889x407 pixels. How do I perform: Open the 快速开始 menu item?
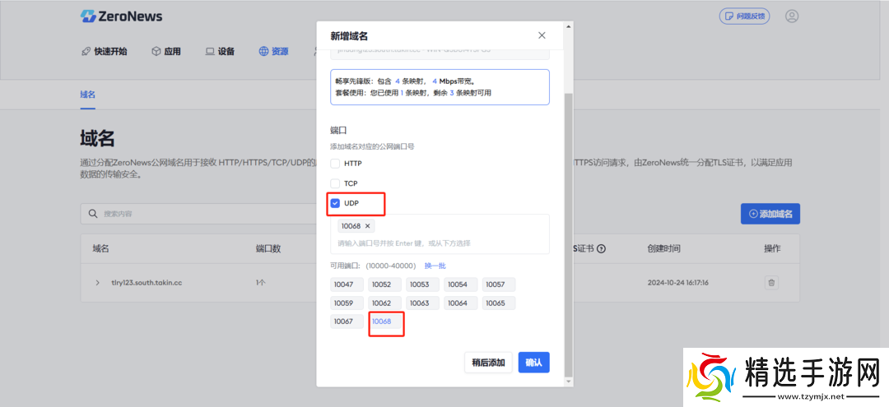104,51
